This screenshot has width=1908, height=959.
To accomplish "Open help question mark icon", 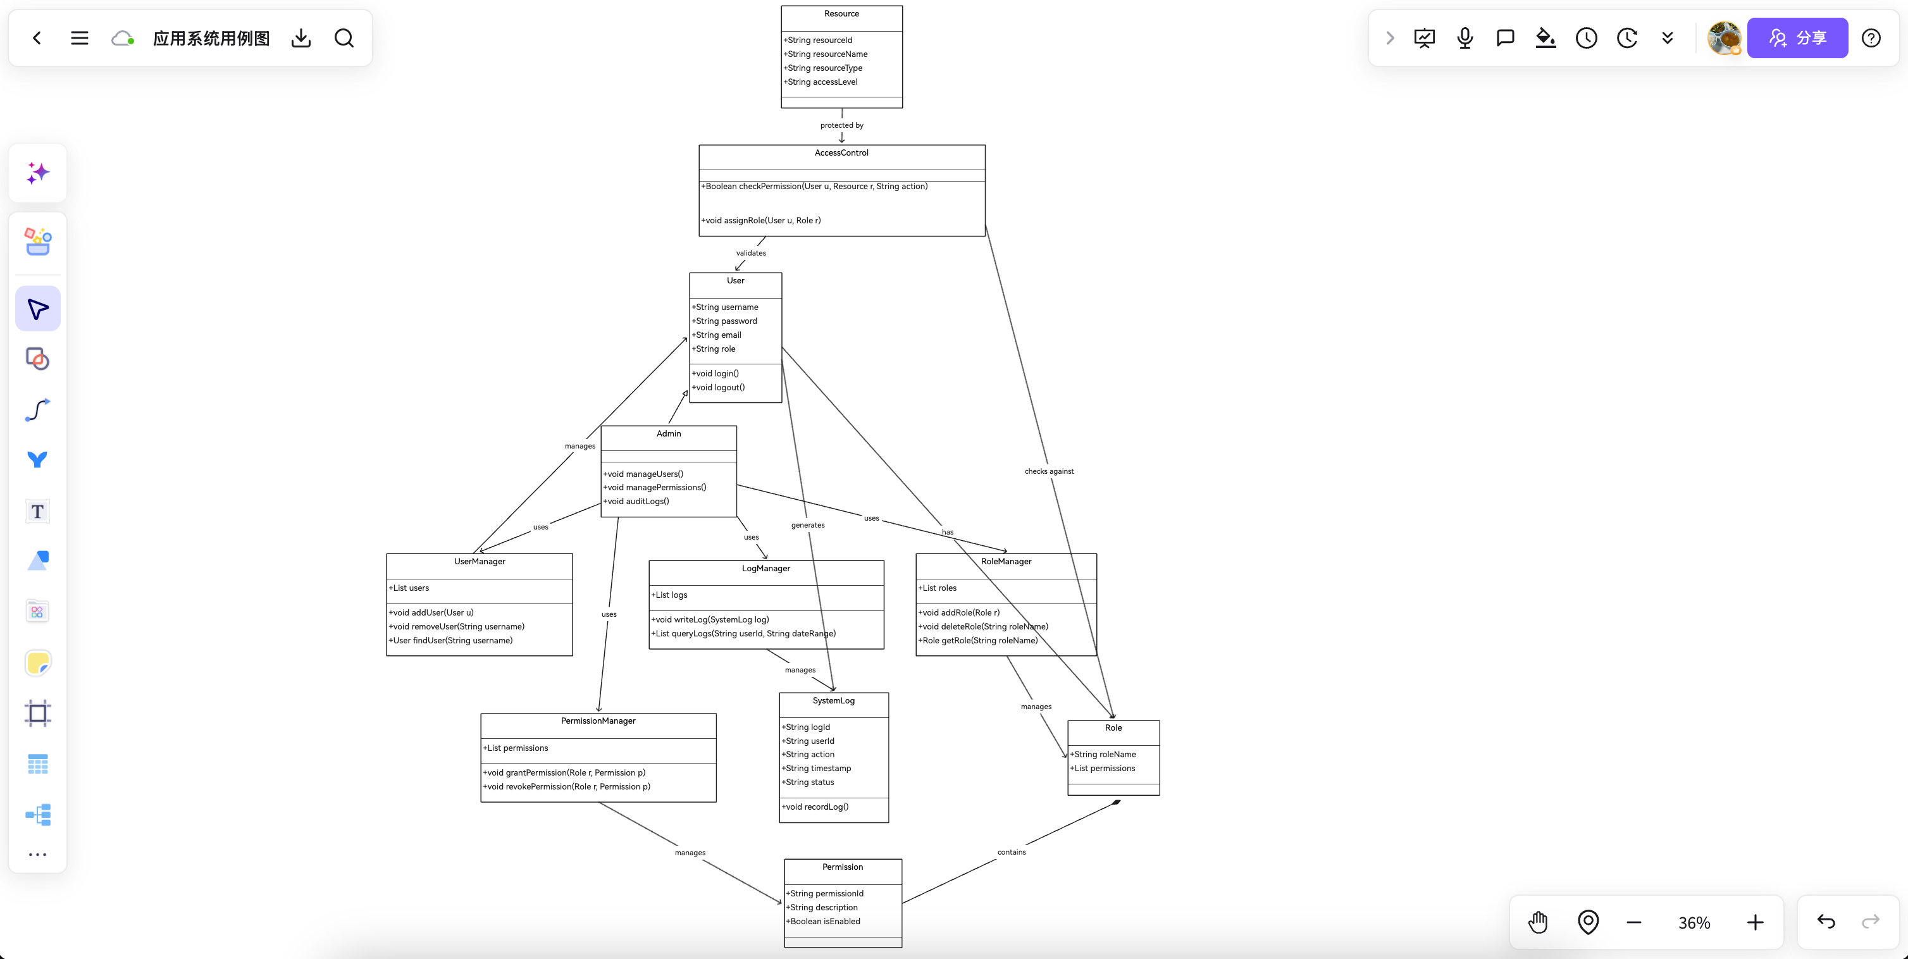I will click(1871, 38).
